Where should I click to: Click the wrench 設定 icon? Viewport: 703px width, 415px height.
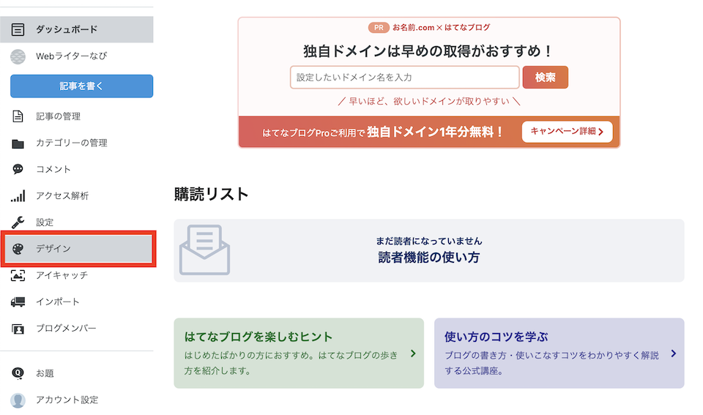click(18, 223)
